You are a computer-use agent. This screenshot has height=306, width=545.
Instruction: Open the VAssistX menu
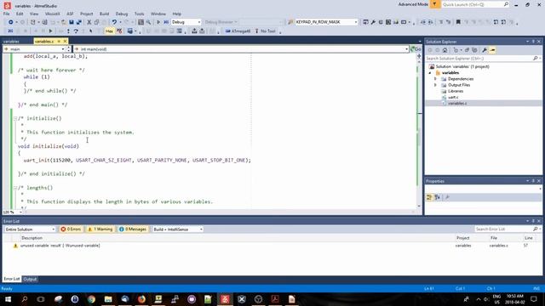coord(52,14)
